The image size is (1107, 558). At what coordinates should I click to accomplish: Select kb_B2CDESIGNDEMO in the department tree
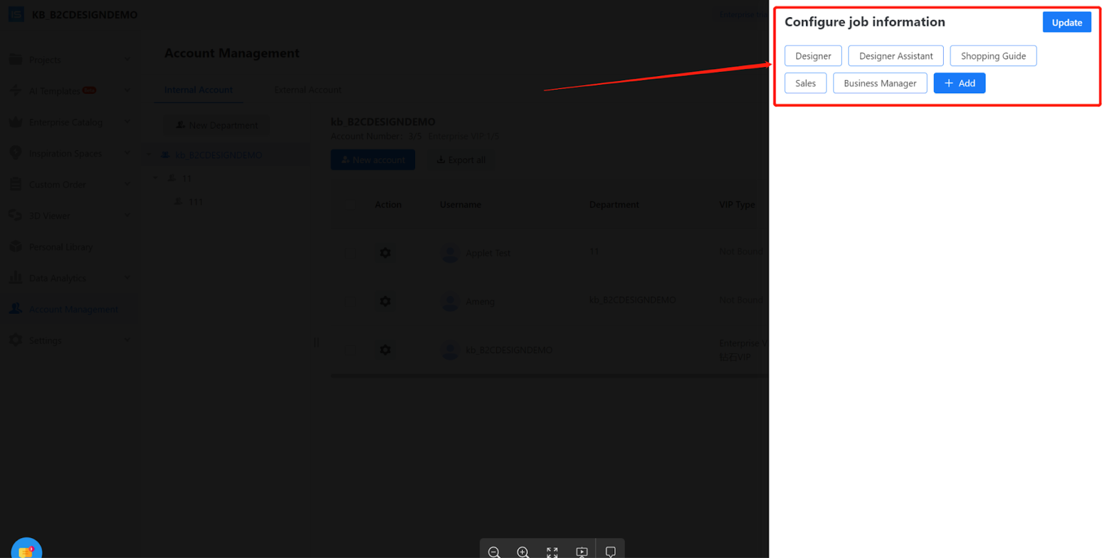pyautogui.click(x=218, y=155)
